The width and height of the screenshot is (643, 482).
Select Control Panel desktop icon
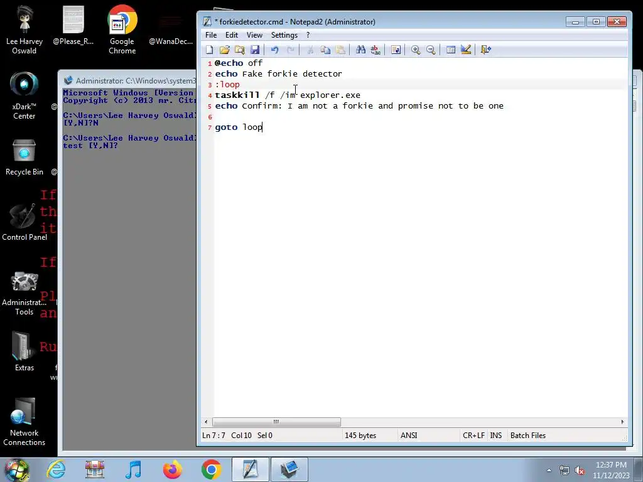point(24,222)
